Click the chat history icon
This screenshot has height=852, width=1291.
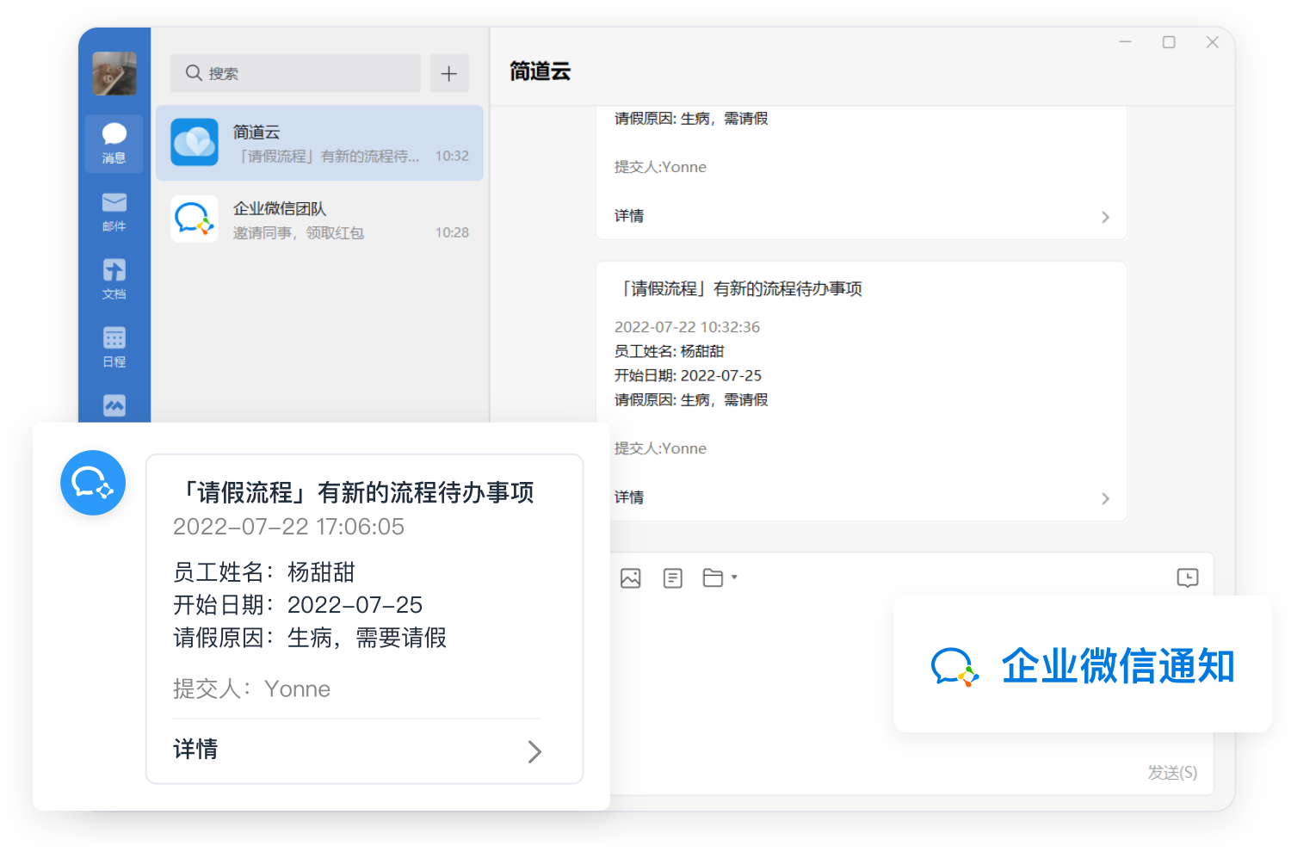pos(1187,577)
